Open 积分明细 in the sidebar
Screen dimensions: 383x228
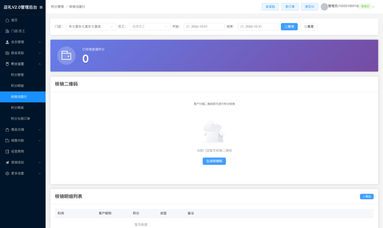coord(23,86)
